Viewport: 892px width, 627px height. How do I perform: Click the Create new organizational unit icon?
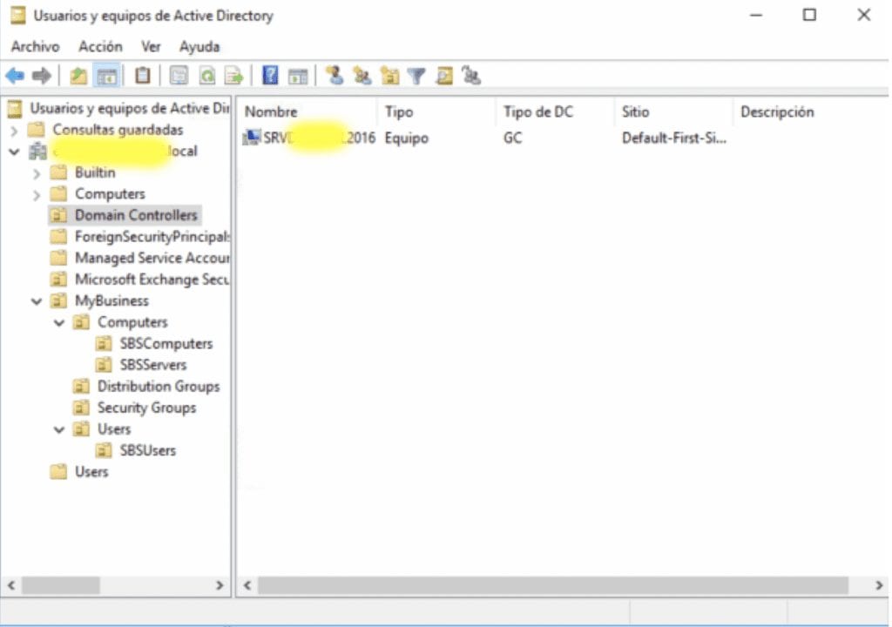tap(390, 76)
